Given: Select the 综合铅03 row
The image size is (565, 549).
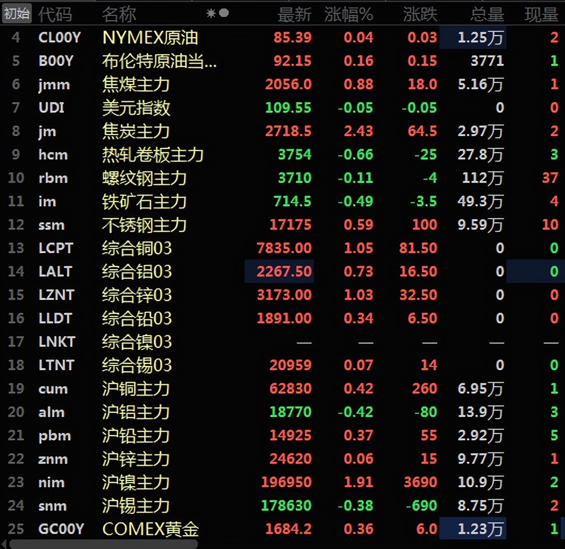Looking at the screenshot, I should tap(282, 318).
